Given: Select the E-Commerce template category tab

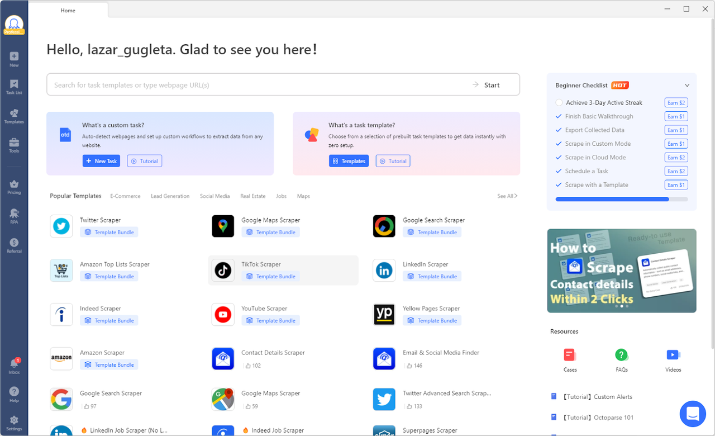Looking at the screenshot, I should click(x=125, y=196).
